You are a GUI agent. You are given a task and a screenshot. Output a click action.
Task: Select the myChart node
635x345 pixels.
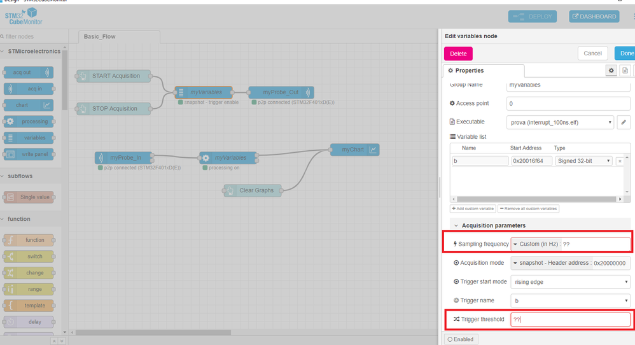pos(355,150)
